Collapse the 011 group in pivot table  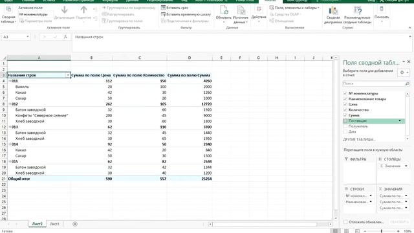(10, 81)
